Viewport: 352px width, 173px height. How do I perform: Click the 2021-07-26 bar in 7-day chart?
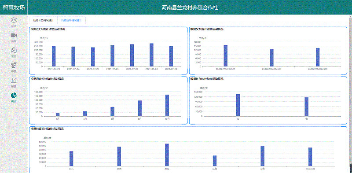click(x=113, y=55)
